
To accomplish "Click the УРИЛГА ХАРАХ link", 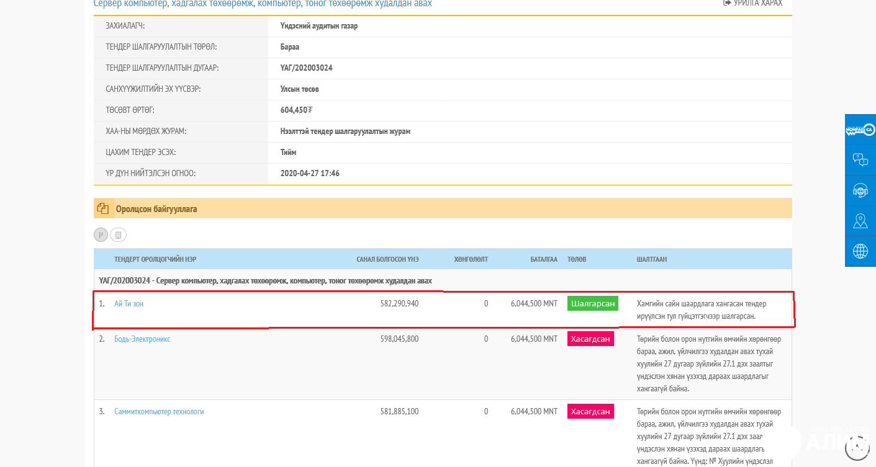I will pyautogui.click(x=753, y=3).
